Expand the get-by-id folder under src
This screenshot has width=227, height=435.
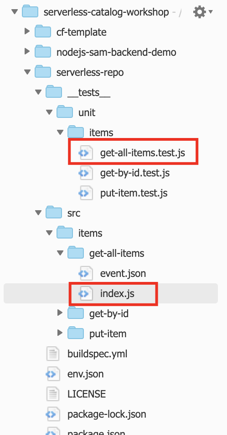point(60,313)
